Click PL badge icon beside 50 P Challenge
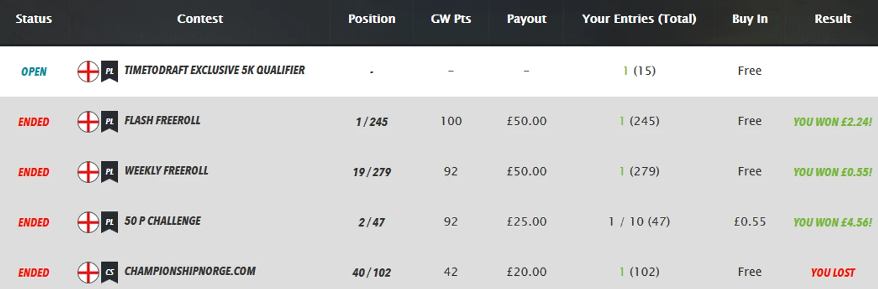The width and height of the screenshot is (878, 289). pos(109,222)
